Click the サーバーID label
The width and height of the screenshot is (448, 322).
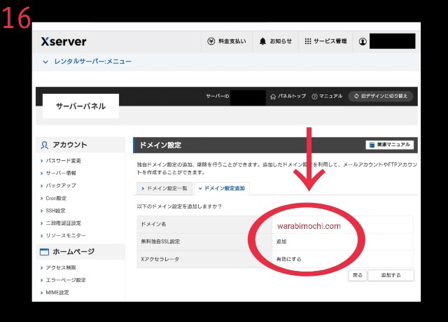pyautogui.click(x=218, y=97)
